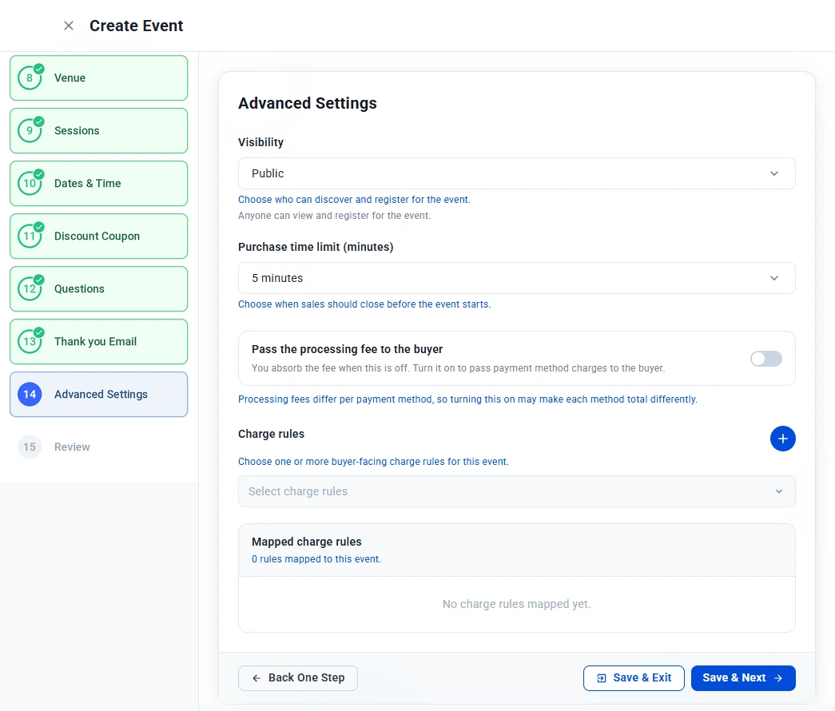
Task: Open the 5 minutes purchase limit dropdown
Action: (x=516, y=278)
